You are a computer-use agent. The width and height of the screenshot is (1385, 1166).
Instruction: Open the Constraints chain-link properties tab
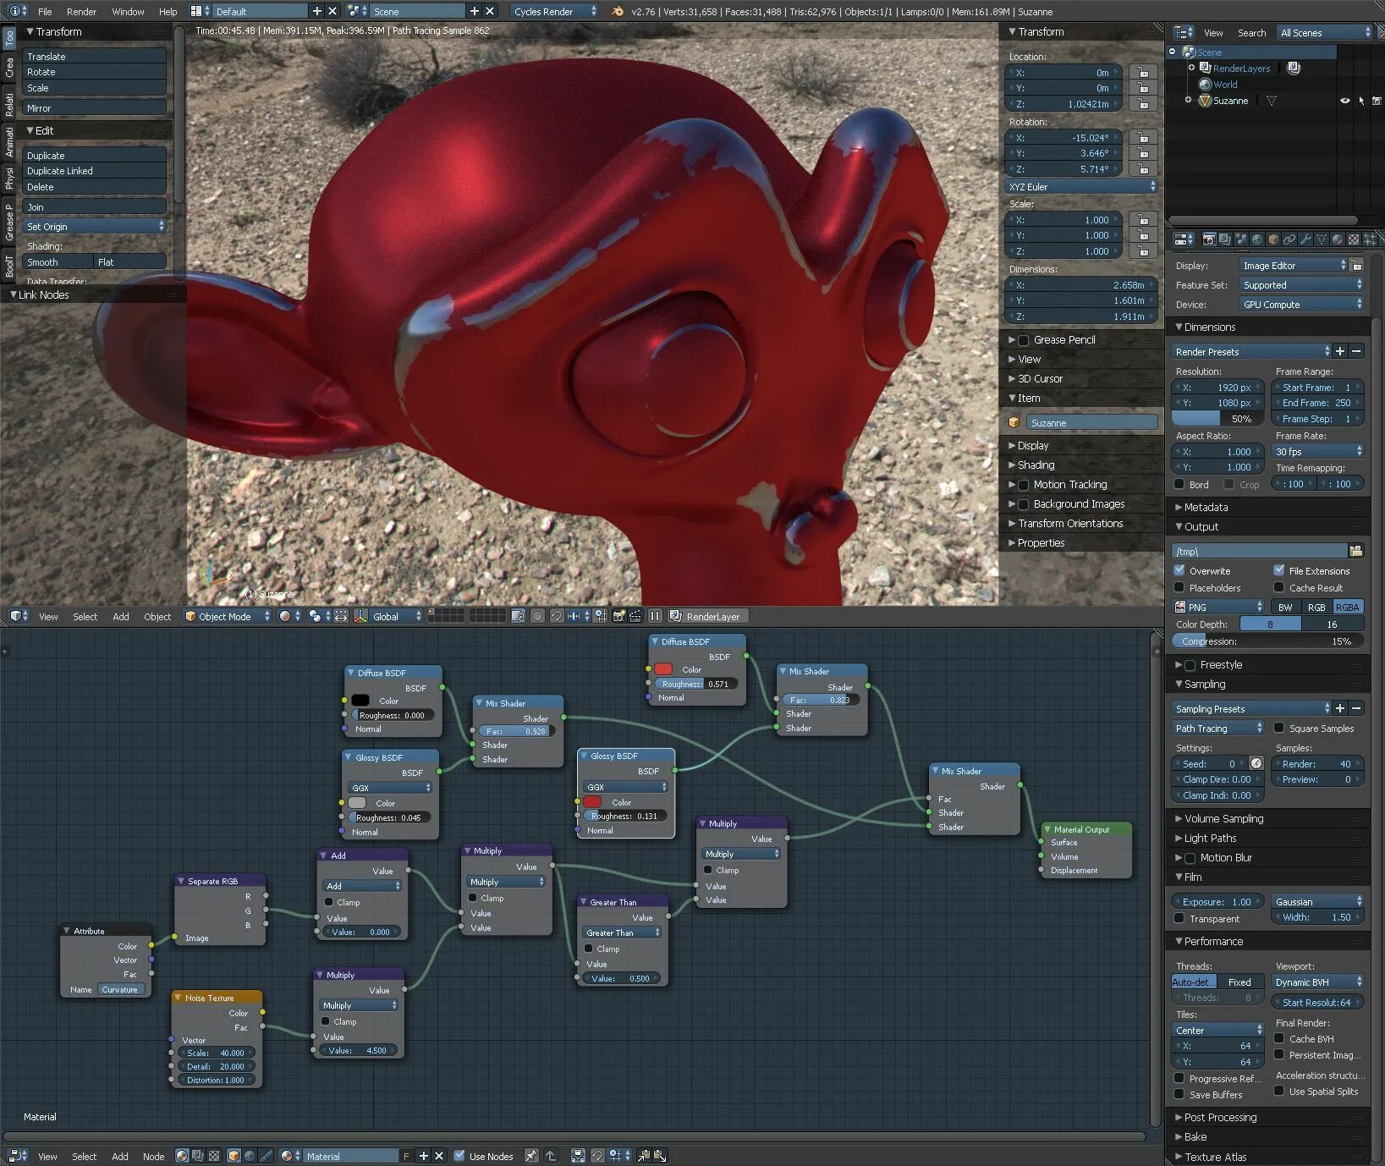click(x=1289, y=239)
